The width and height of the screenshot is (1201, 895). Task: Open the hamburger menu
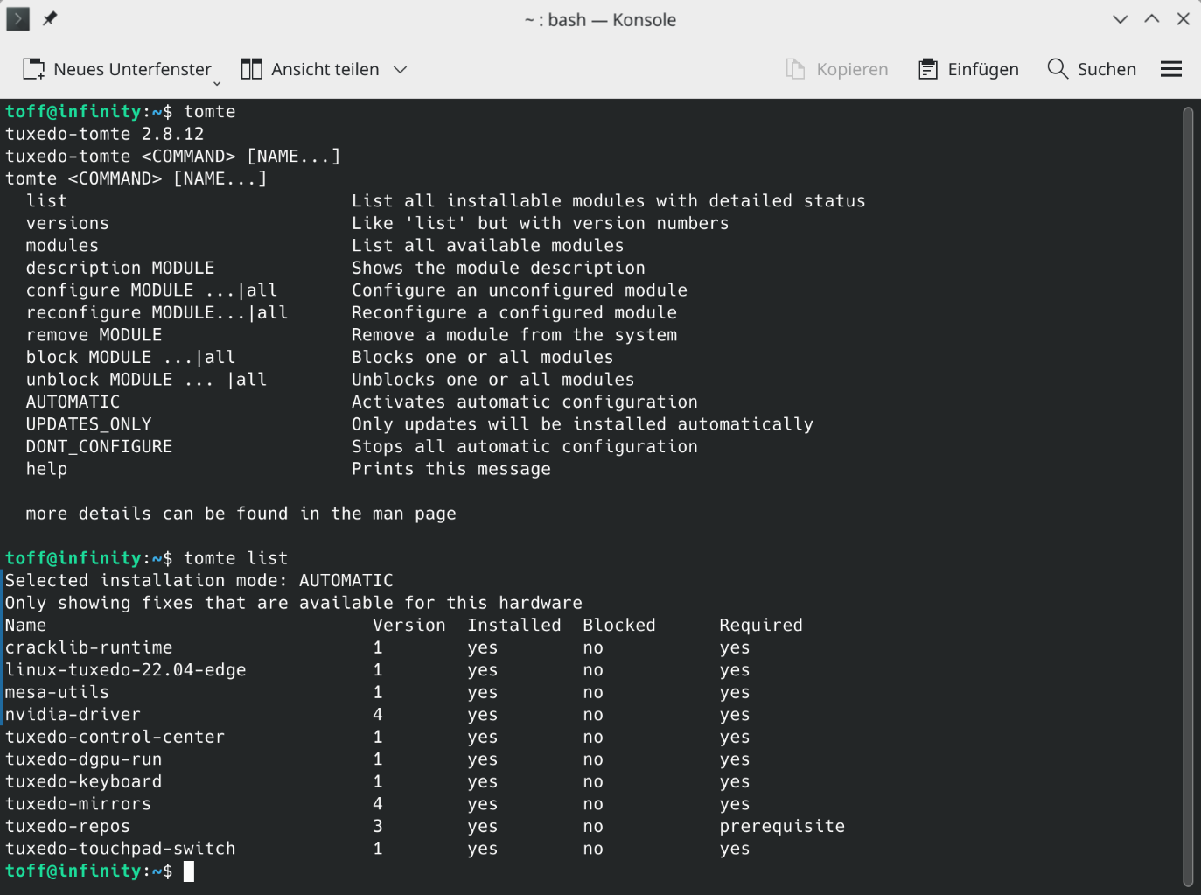click(1170, 69)
